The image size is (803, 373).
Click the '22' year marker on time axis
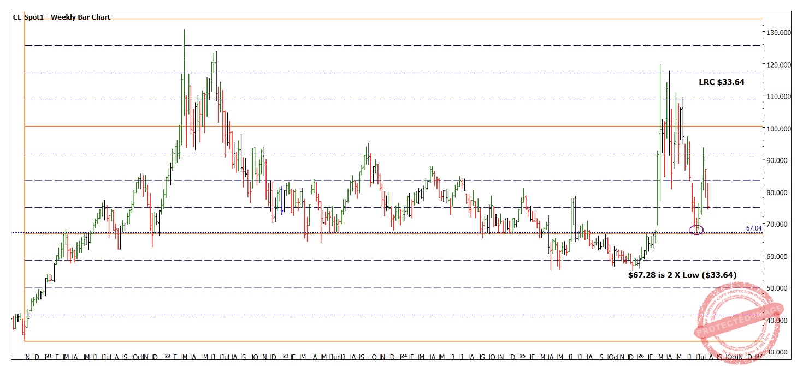click(x=167, y=357)
